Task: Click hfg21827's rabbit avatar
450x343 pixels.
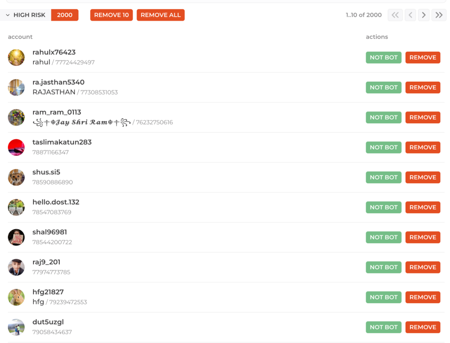Action: (x=16, y=297)
